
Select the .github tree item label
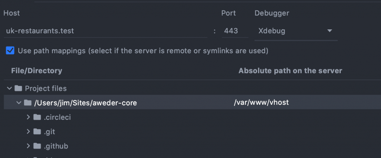click(56, 146)
